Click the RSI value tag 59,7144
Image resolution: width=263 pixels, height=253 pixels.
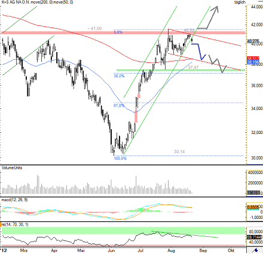coord(254,237)
